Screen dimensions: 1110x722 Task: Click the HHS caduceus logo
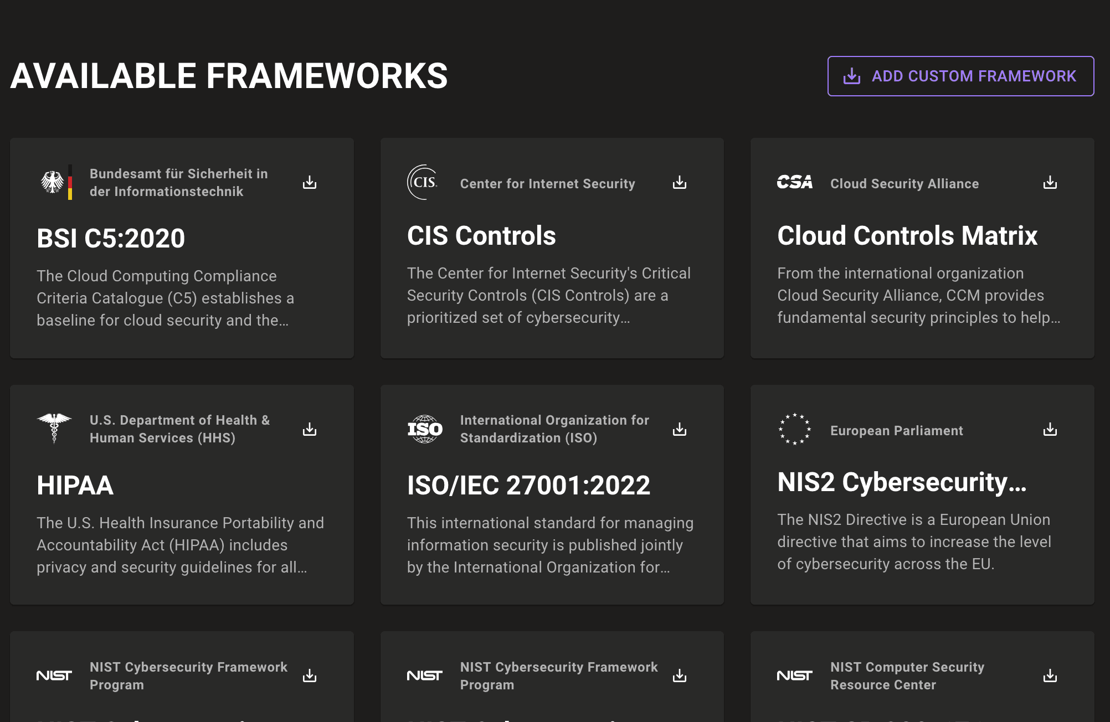tap(54, 428)
